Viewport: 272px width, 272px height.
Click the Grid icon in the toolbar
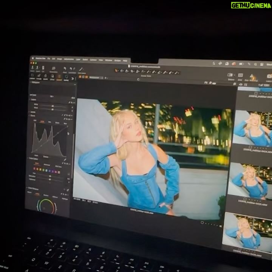pos(240,75)
